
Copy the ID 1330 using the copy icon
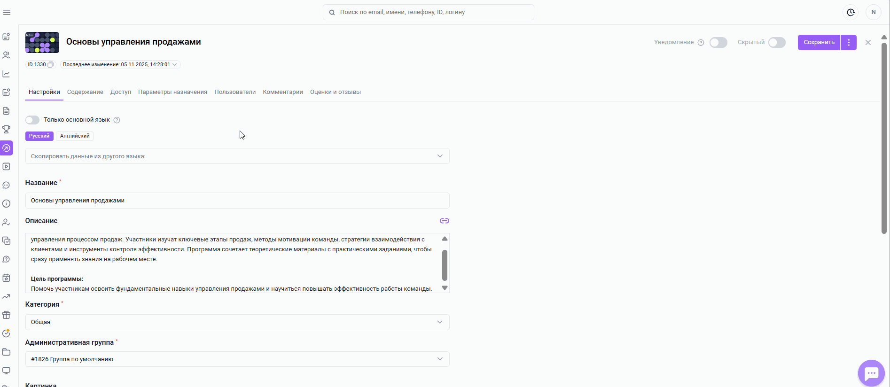coord(51,65)
